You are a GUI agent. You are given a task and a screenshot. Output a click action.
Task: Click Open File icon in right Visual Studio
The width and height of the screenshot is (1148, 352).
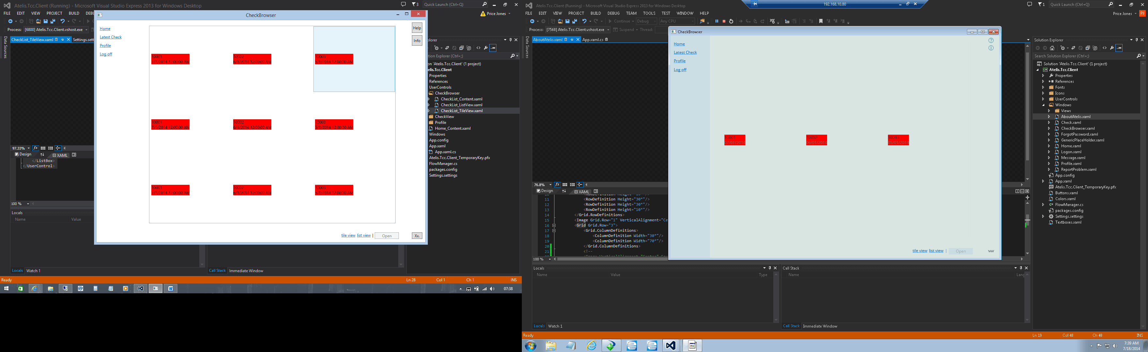560,22
